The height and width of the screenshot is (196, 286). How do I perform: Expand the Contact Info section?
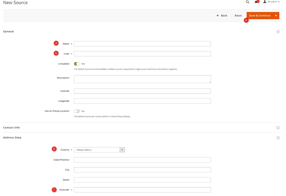coord(278,128)
